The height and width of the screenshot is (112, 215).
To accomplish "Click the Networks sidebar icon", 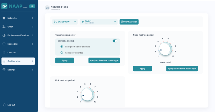I will (x=4, y=18).
